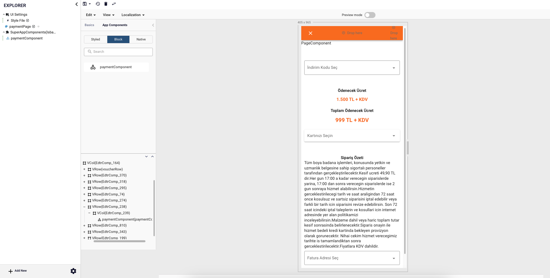Open the Localization menu
Image resolution: width=550 pixels, height=278 pixels.
pos(133,15)
